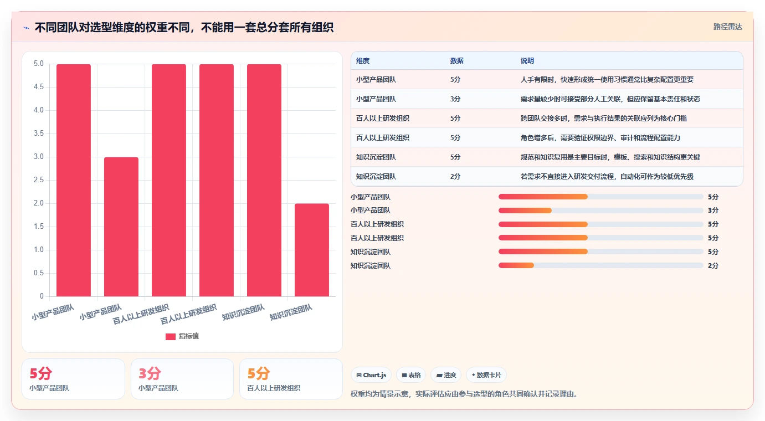Click the row text starting 人手有限时

[x=607, y=80]
